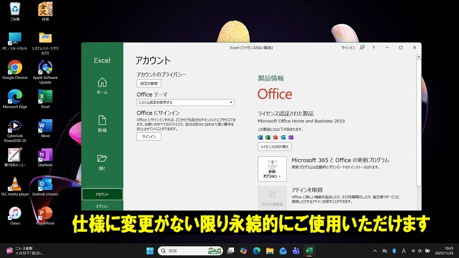This screenshot has height=258, width=459.
Task: Open the ニュース速報 news widget
Action: click(x=25, y=251)
